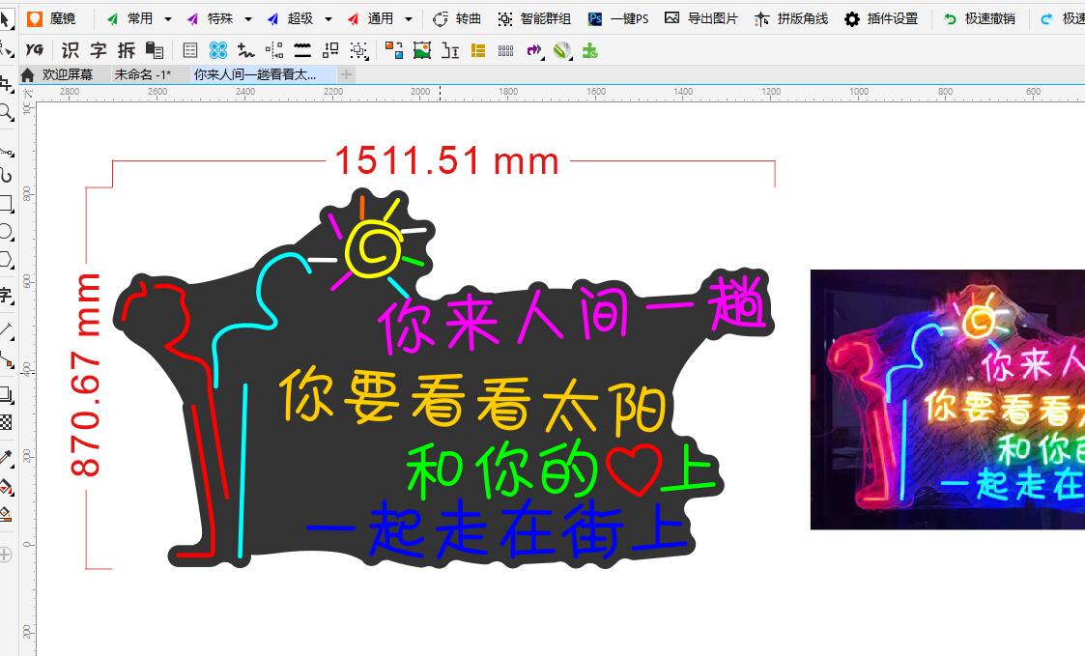
Task: Click the list sheet icon in plugin toolbar
Action: (x=189, y=50)
